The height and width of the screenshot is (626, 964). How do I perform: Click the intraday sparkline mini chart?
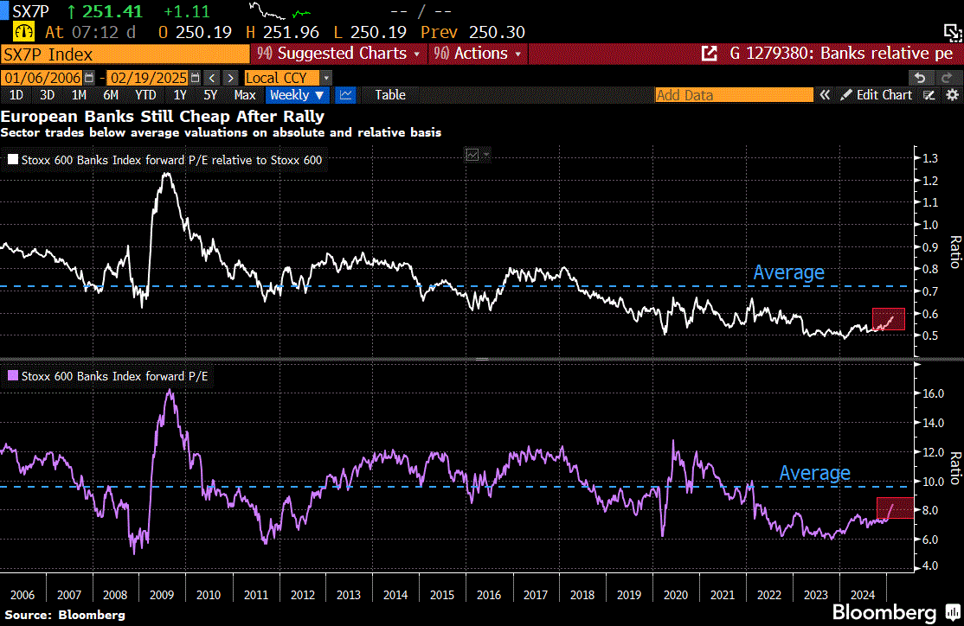click(280, 11)
